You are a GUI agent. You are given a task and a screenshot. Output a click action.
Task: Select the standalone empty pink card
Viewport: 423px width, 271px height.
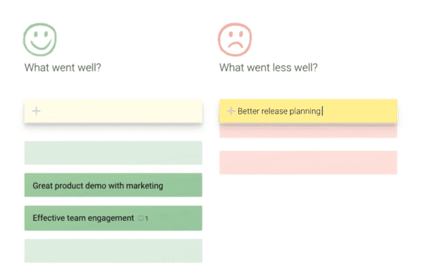point(308,162)
